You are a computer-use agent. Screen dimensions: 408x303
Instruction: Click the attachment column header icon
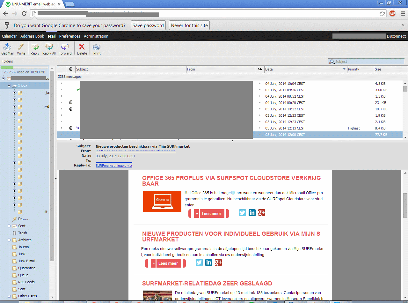click(71, 69)
